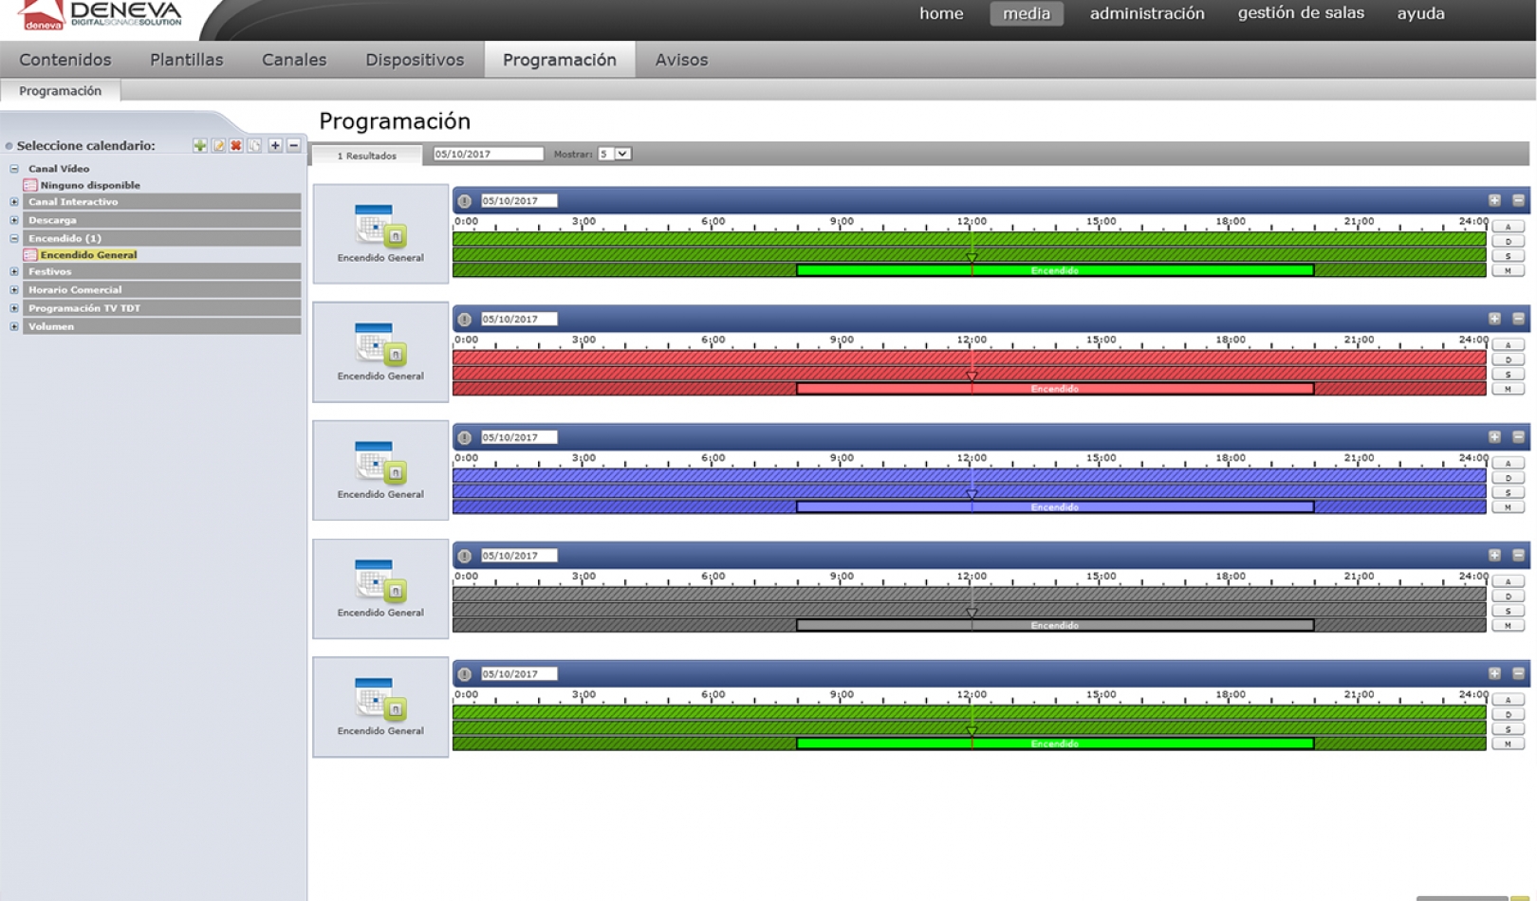This screenshot has height=901, width=1537.
Task: Switch to the Dispositivos tab
Action: tap(415, 60)
